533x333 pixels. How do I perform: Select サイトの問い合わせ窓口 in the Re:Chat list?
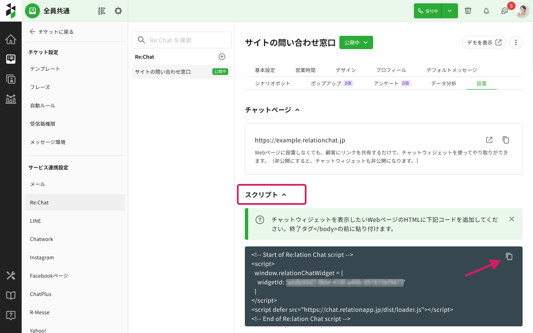click(x=182, y=72)
